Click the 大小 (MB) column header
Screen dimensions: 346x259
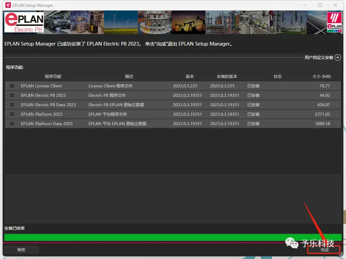pyautogui.click(x=322, y=77)
